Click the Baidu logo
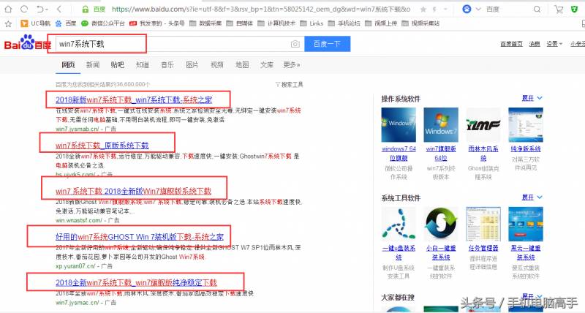The height and width of the screenshot is (313, 585). [x=27, y=42]
